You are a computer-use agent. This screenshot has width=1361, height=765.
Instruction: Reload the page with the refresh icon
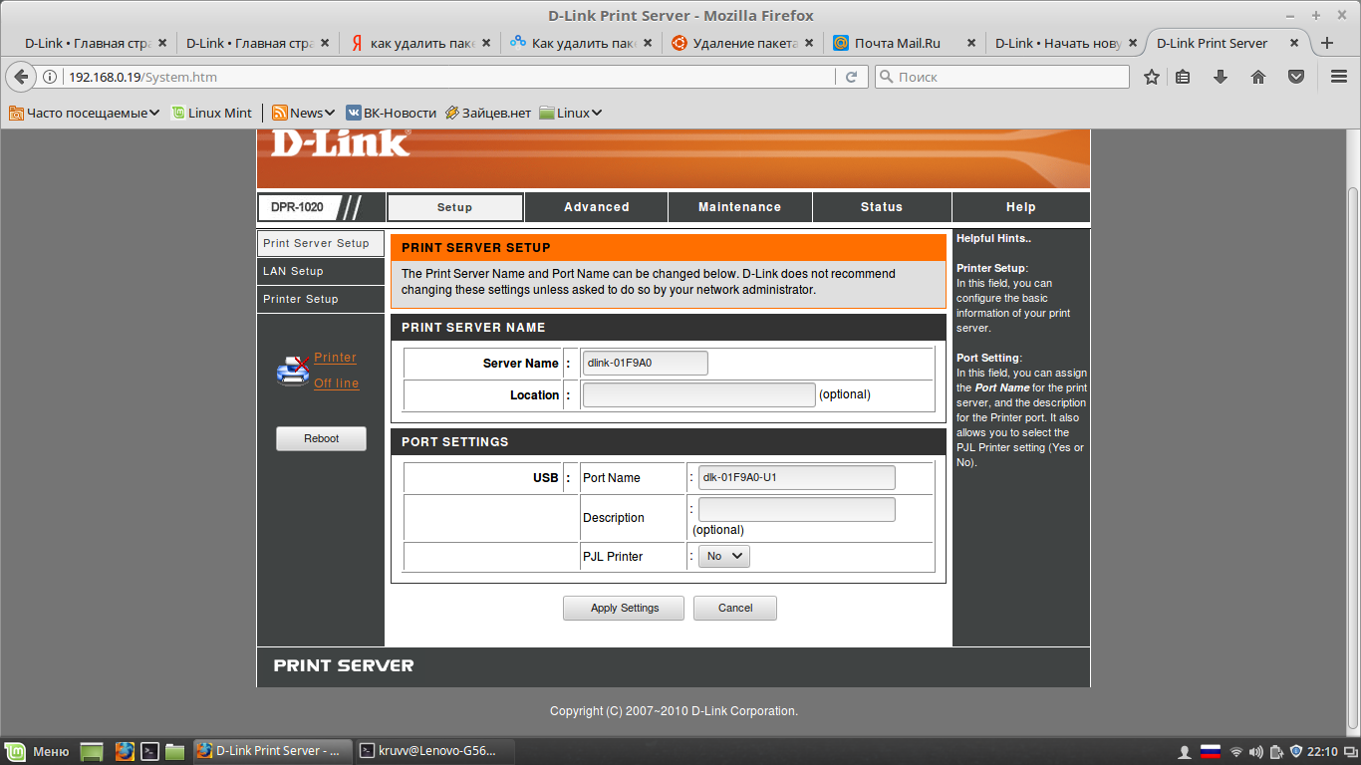pyautogui.click(x=852, y=77)
